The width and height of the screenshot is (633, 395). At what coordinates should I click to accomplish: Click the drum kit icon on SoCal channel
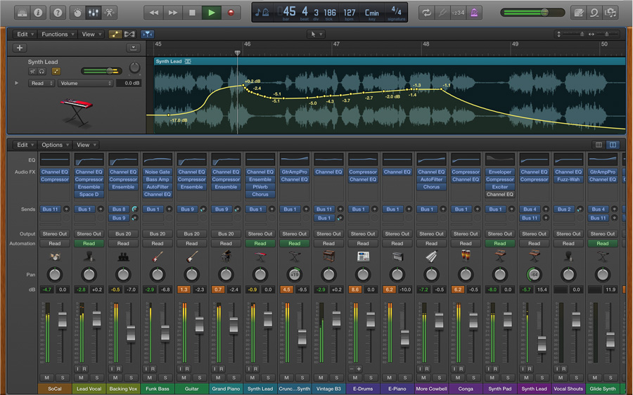coord(55,257)
